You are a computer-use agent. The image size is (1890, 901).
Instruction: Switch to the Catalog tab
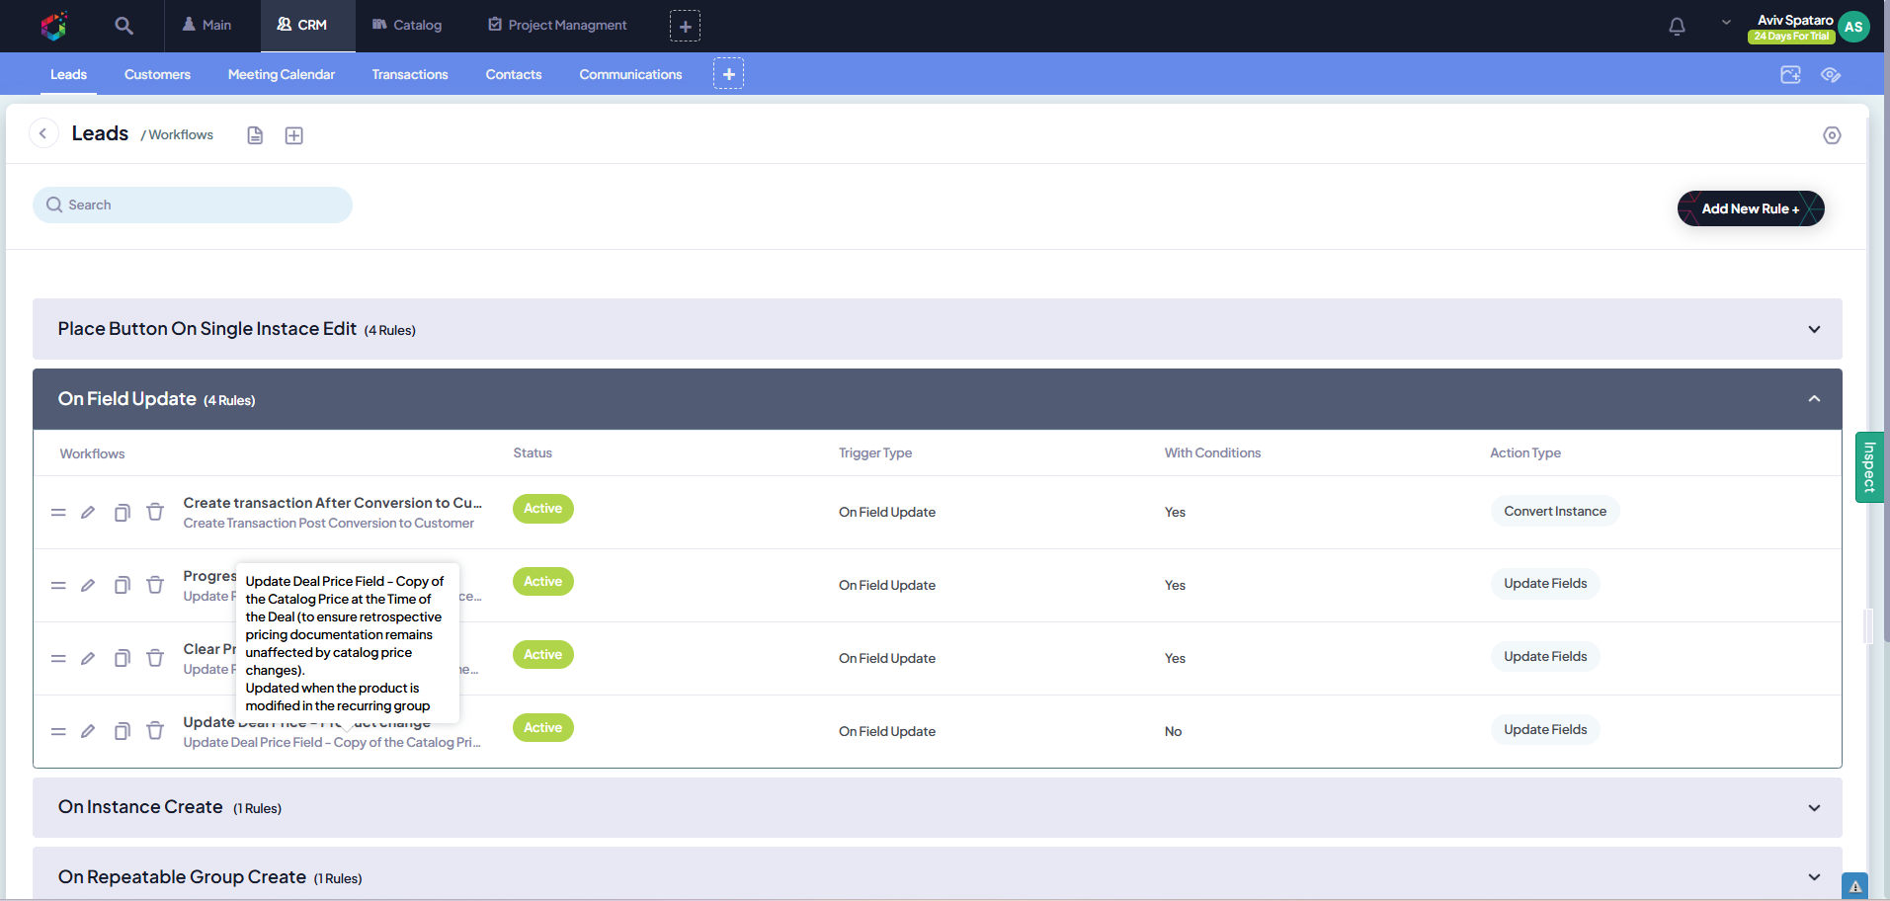tap(407, 26)
